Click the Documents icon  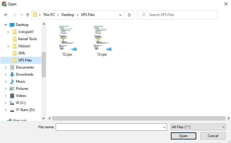[x=12, y=67]
